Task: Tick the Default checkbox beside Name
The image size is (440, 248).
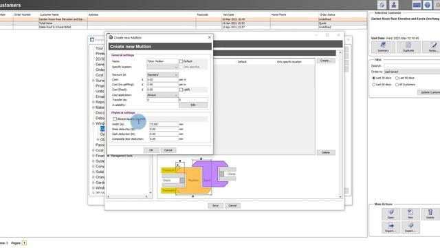Action: tap(181, 61)
